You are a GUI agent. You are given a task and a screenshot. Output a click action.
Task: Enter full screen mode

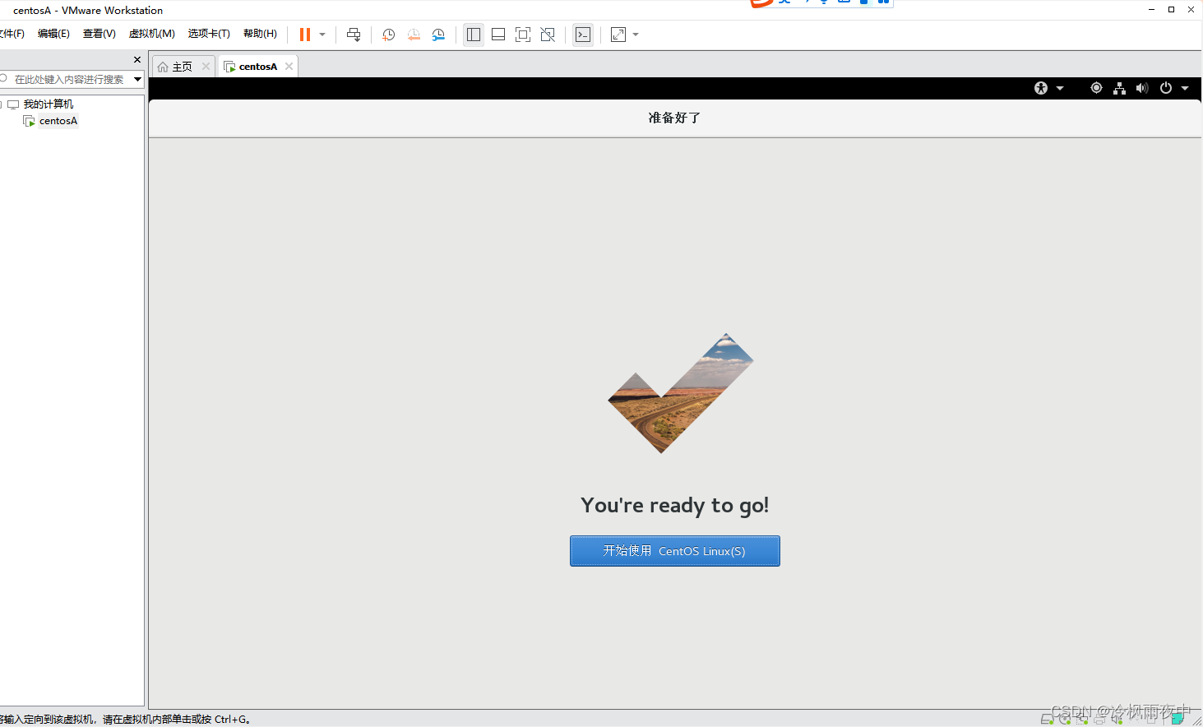pos(523,35)
